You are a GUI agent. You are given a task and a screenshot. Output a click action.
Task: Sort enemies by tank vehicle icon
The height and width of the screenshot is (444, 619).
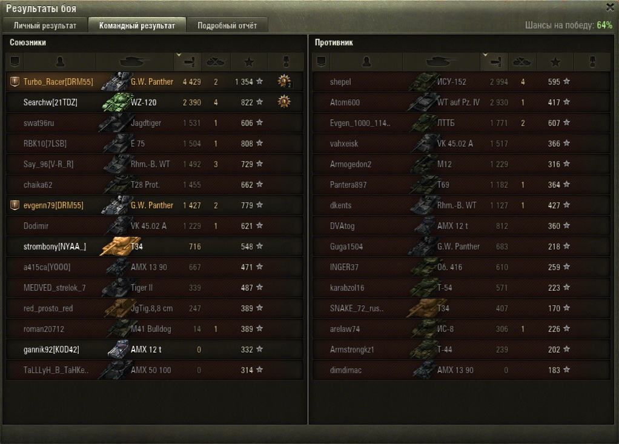tap(442, 62)
